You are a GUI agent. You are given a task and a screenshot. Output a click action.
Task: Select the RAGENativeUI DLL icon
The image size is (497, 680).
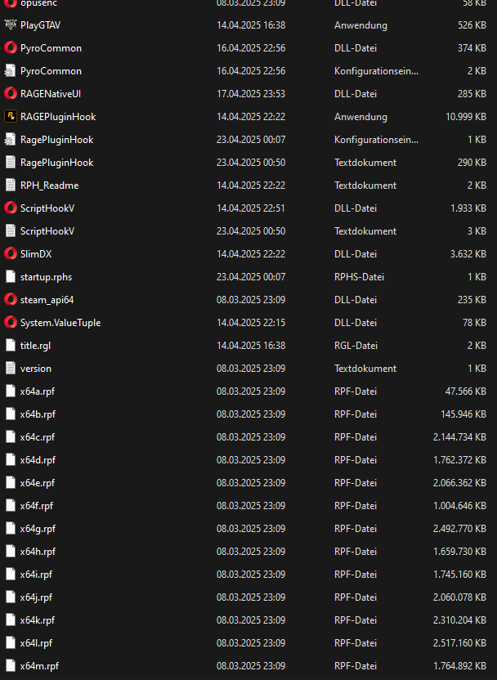(x=11, y=94)
